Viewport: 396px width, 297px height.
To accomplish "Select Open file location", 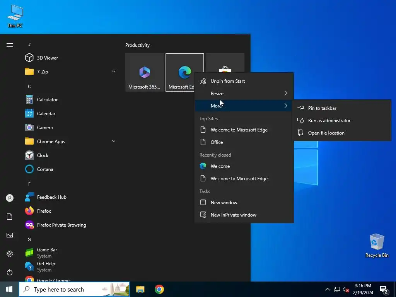I will [342, 133].
